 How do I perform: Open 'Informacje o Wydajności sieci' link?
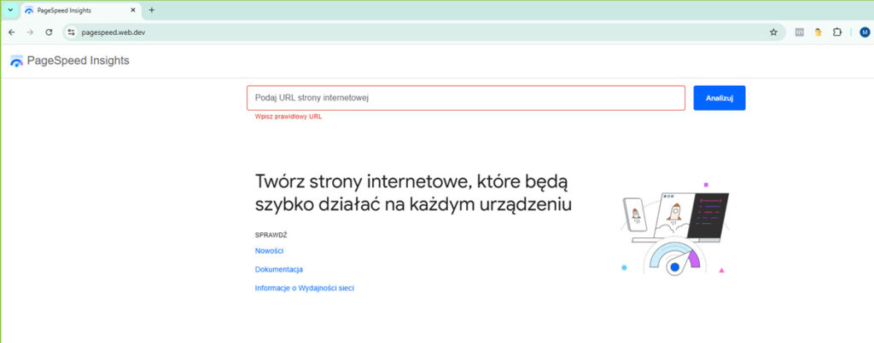(x=305, y=288)
